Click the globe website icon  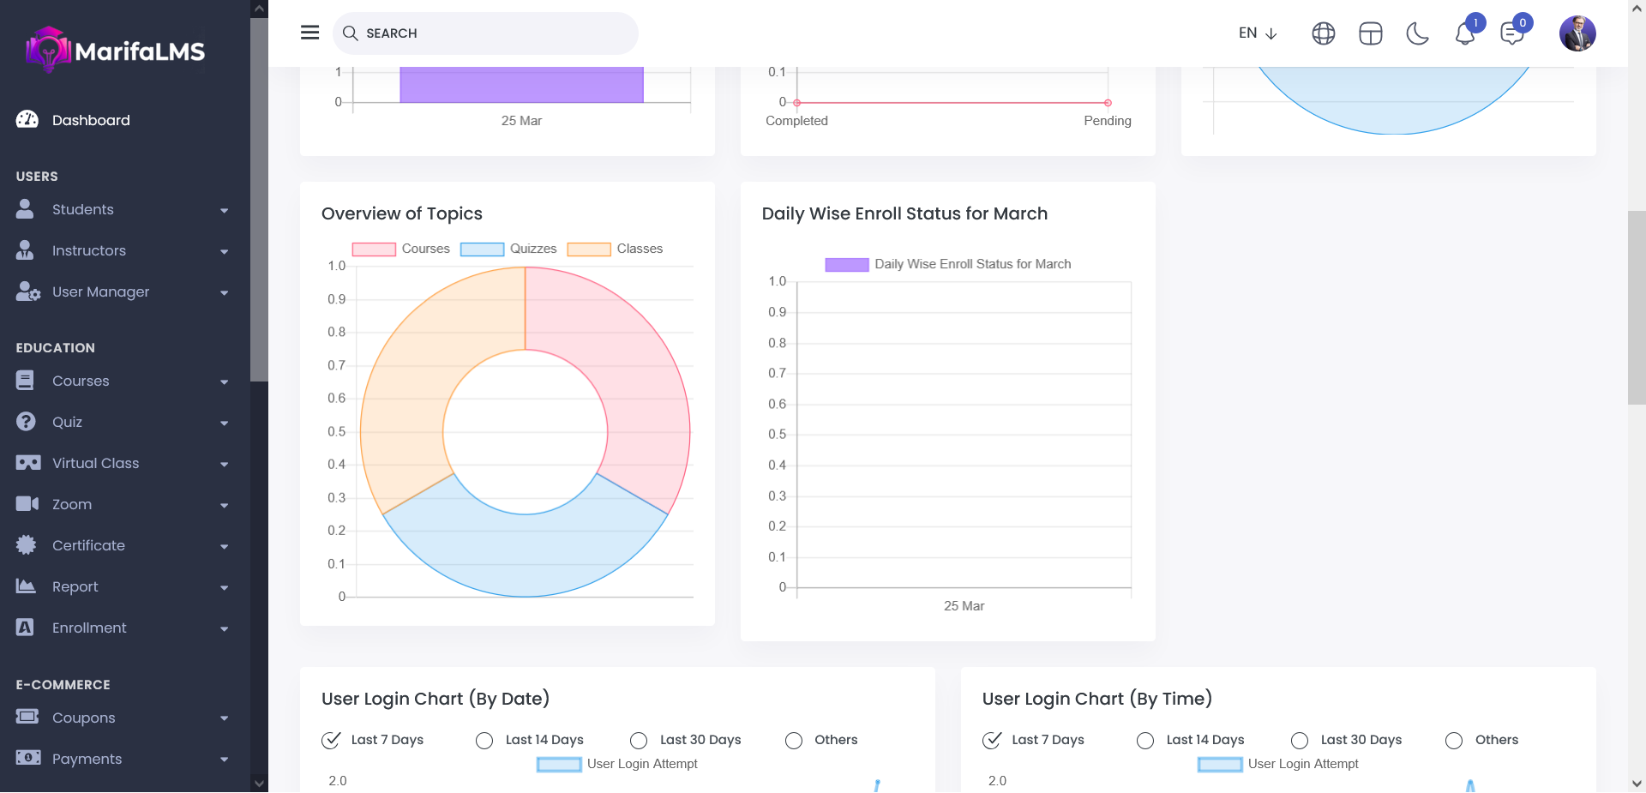1323,34
